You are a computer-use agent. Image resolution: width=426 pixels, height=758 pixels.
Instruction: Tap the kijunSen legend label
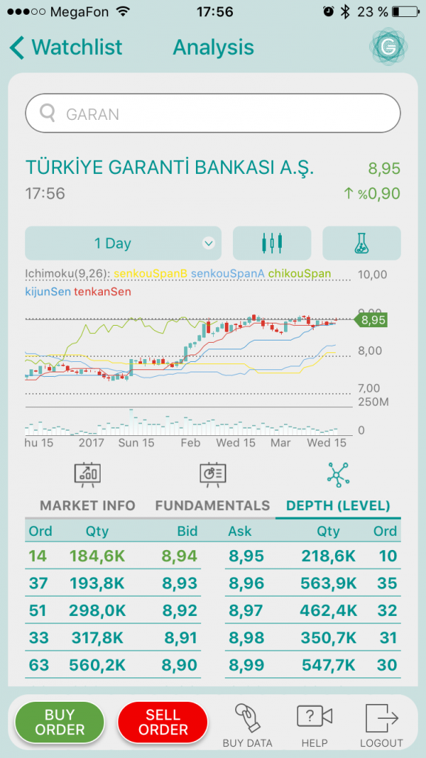point(48,292)
